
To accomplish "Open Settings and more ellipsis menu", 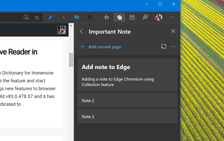I will coord(172,17).
